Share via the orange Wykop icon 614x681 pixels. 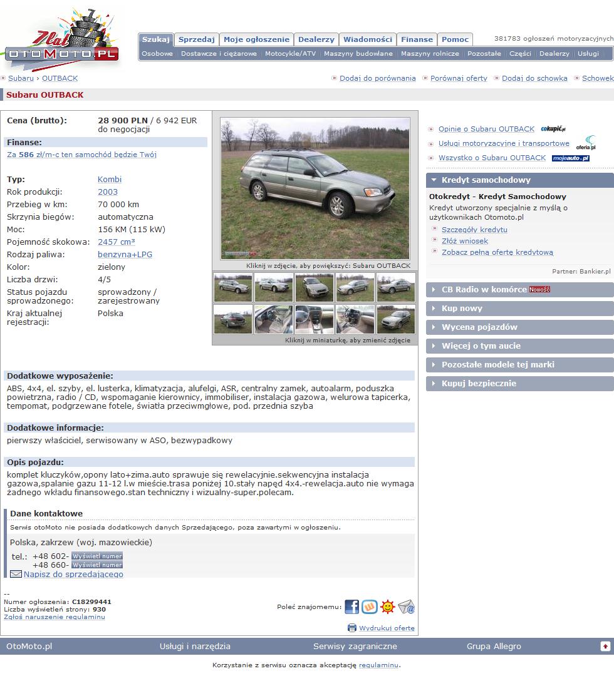pos(370,607)
